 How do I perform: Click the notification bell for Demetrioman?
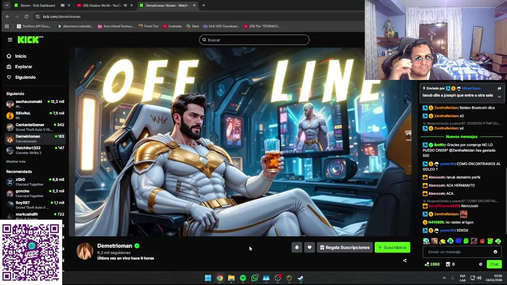coord(297,247)
